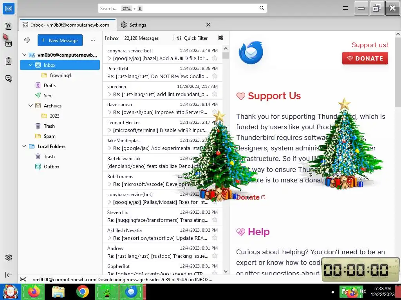
Task: Star the Steven Liu message
Action: [215, 220]
